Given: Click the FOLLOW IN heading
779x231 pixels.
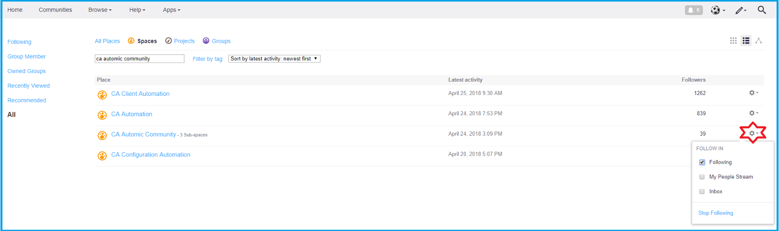Looking at the screenshot, I should click(710, 149).
